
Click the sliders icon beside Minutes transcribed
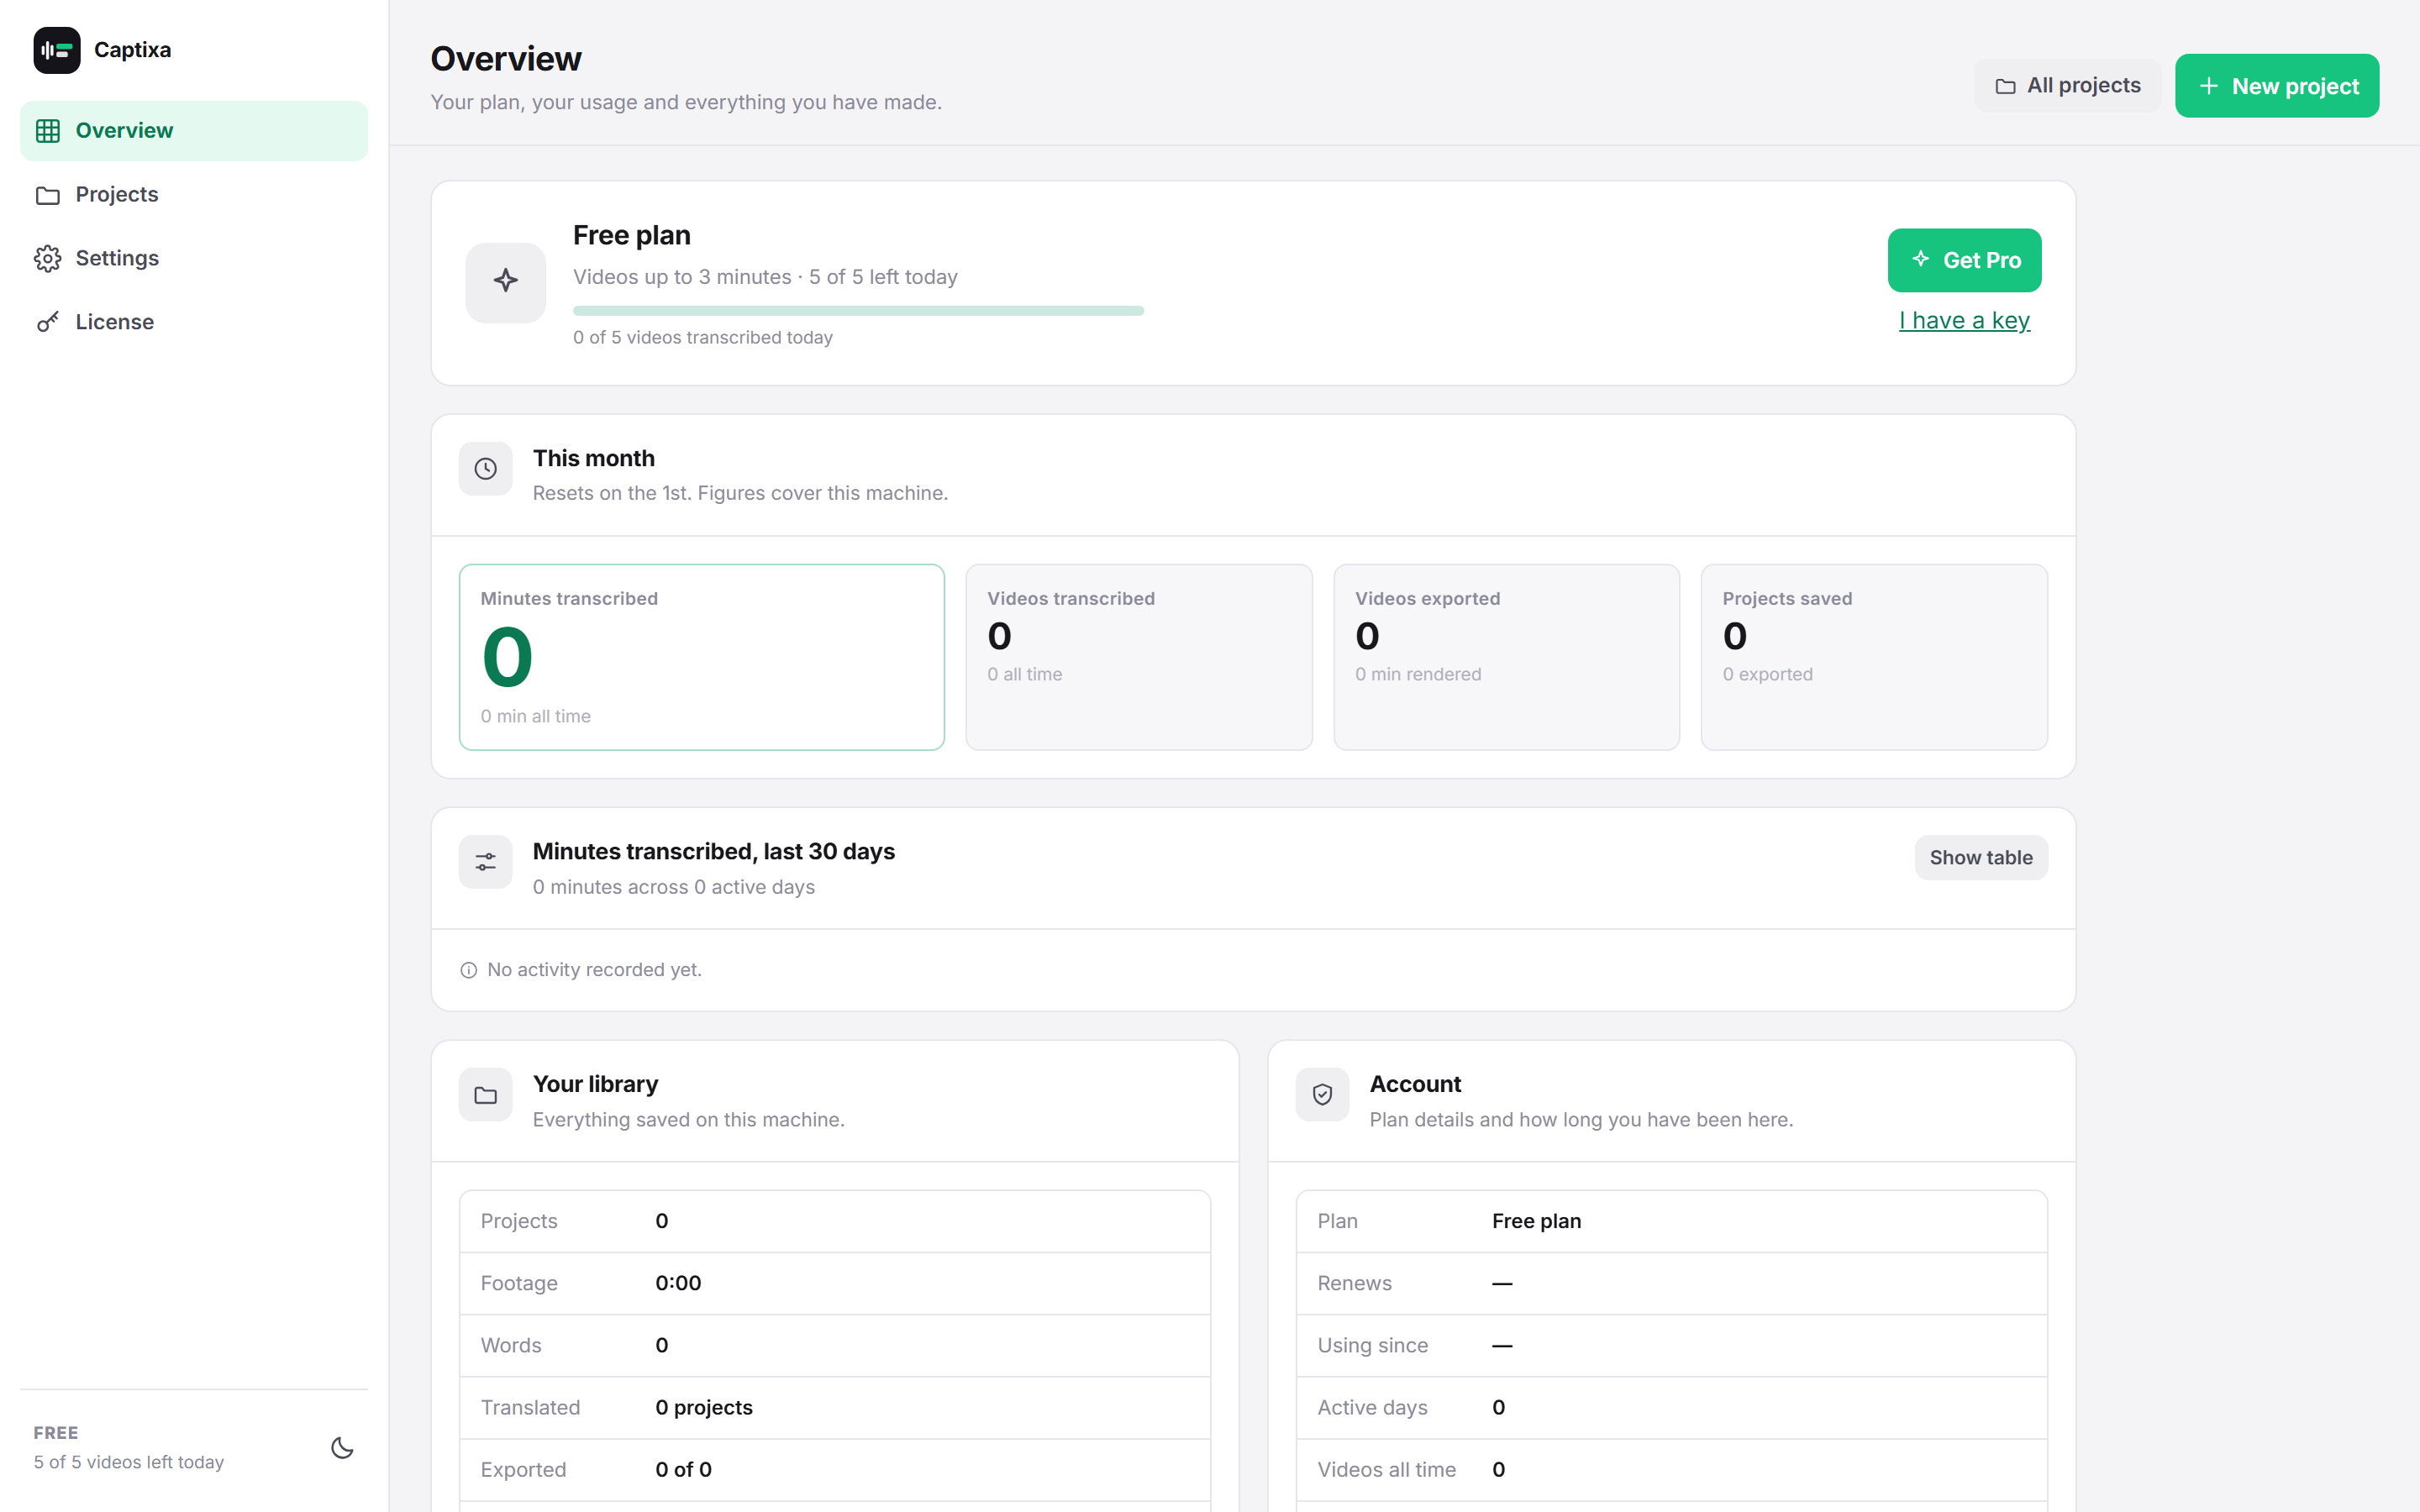[485, 862]
